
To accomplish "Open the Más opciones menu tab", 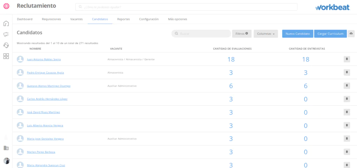I will (177, 19).
